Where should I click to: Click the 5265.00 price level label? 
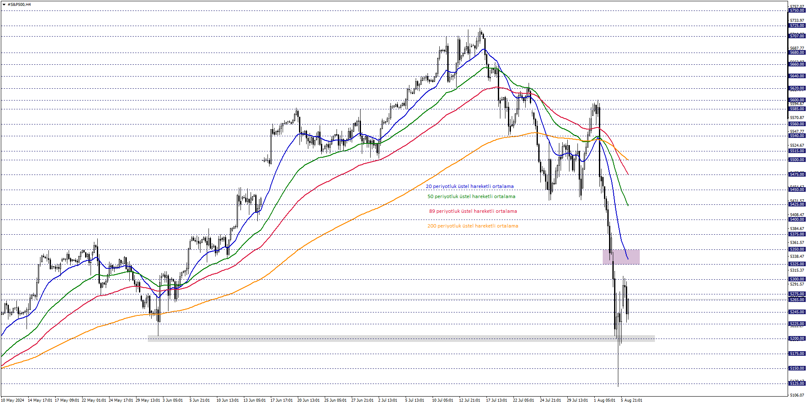[797, 300]
